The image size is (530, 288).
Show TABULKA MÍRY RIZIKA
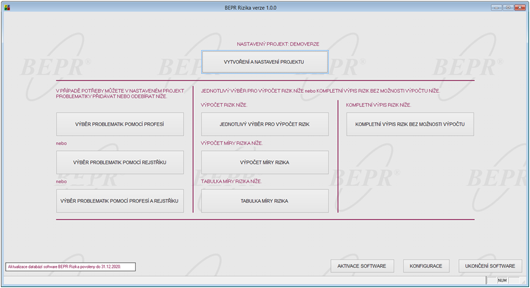click(x=264, y=201)
